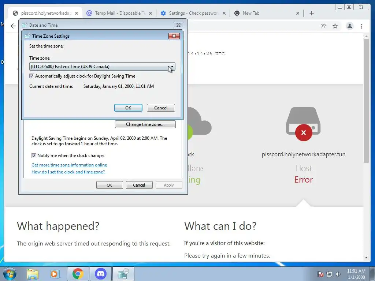Screen dimensions: 375x281
Task: Close the New Tab tab
Action: click(298, 13)
